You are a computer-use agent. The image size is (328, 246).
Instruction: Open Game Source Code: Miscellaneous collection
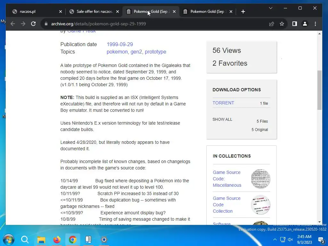[227, 179]
